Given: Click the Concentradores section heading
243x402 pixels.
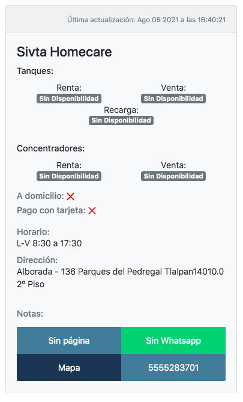Looking at the screenshot, I should pyautogui.click(x=50, y=148).
